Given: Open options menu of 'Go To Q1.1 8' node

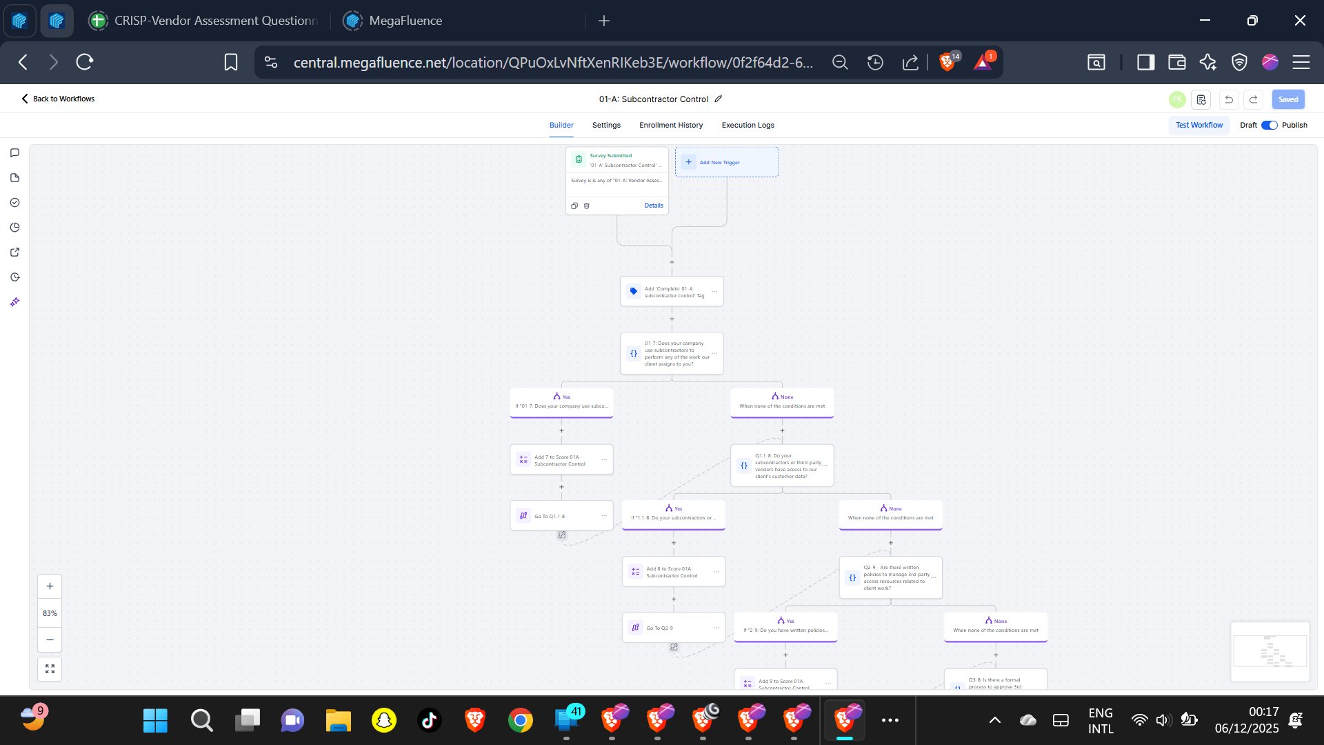Looking at the screenshot, I should pyautogui.click(x=604, y=516).
